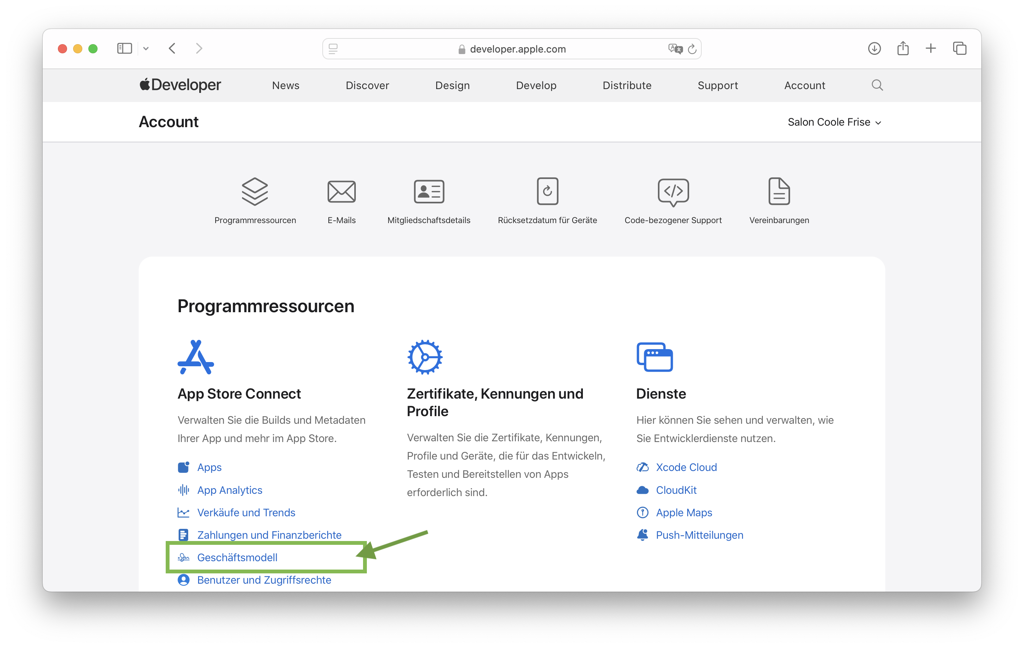Click the Code-bezogener Support icon

click(x=673, y=193)
